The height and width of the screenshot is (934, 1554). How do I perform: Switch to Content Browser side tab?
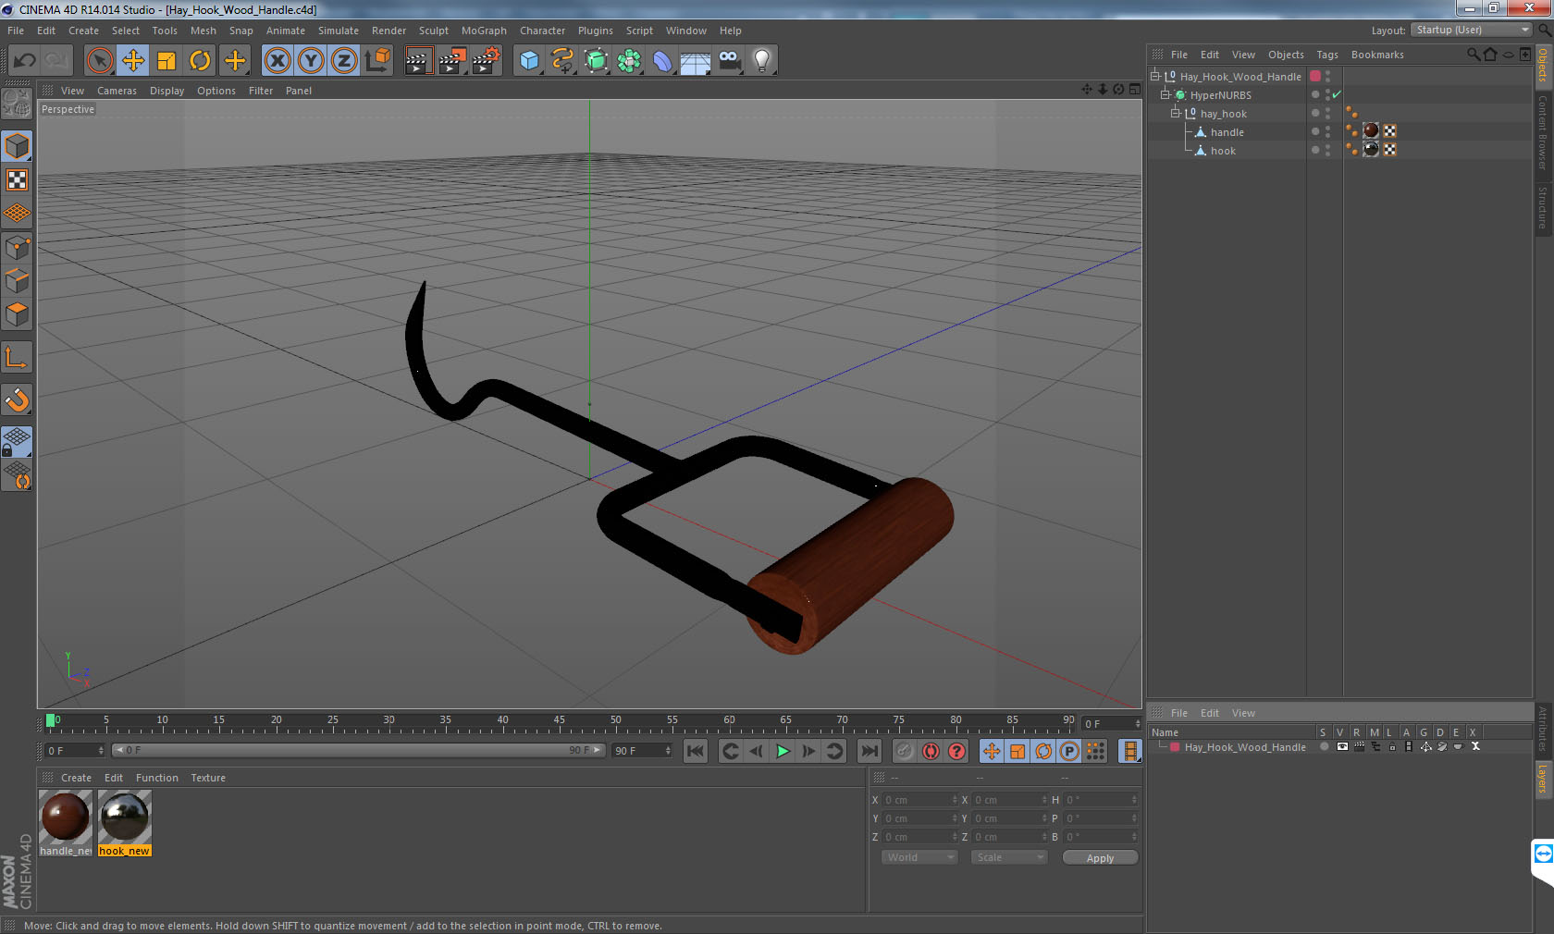[x=1543, y=132]
